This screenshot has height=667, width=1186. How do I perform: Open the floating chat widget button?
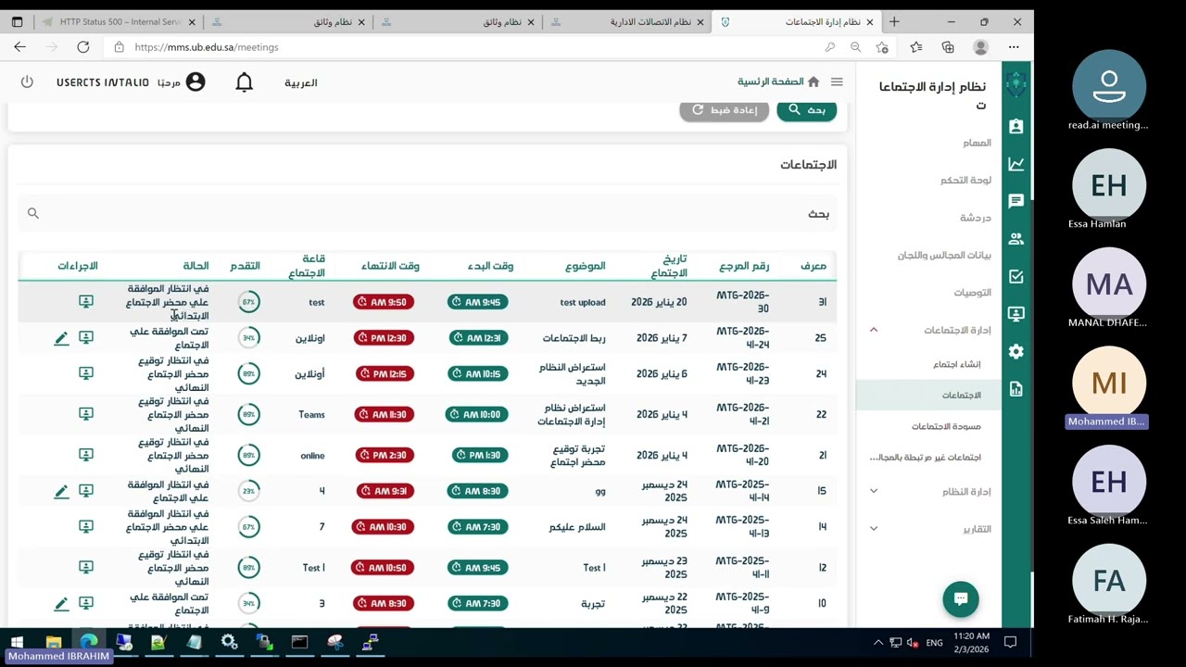click(961, 598)
